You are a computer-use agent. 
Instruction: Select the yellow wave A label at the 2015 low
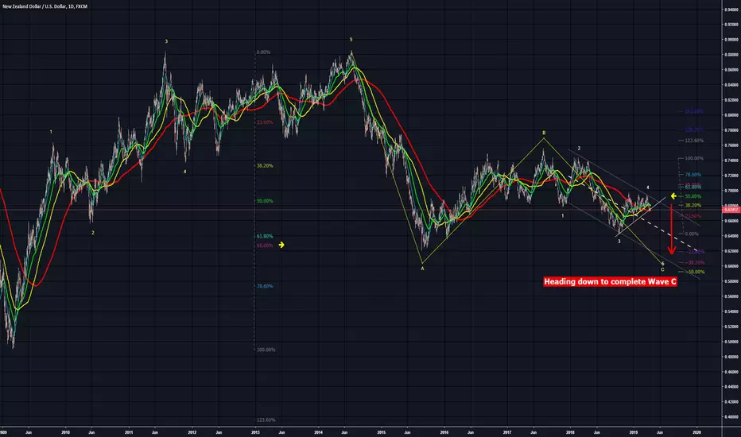(422, 269)
